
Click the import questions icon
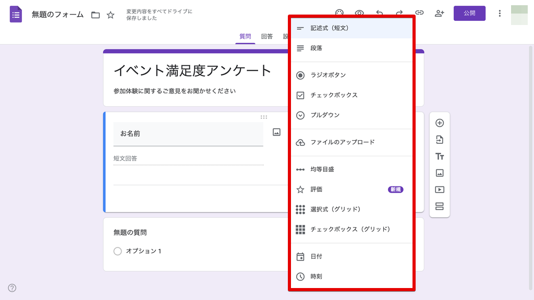440,140
